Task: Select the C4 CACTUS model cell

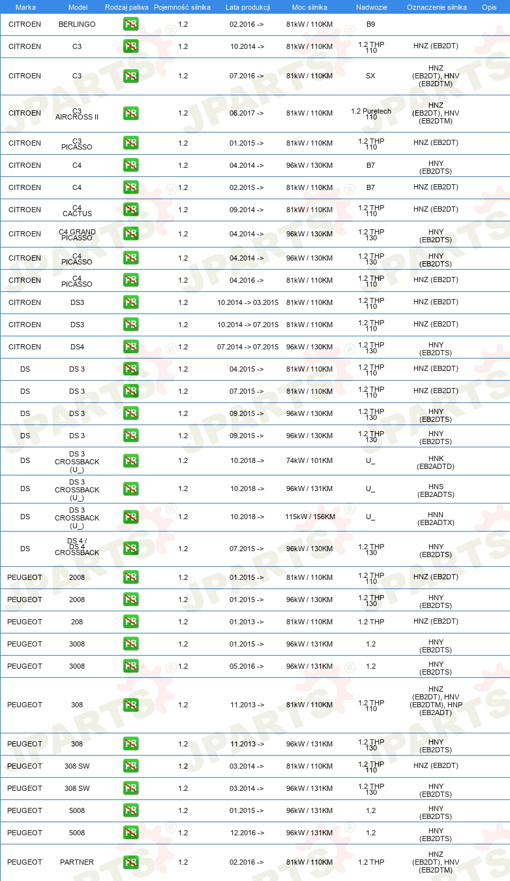Action: 77,210
